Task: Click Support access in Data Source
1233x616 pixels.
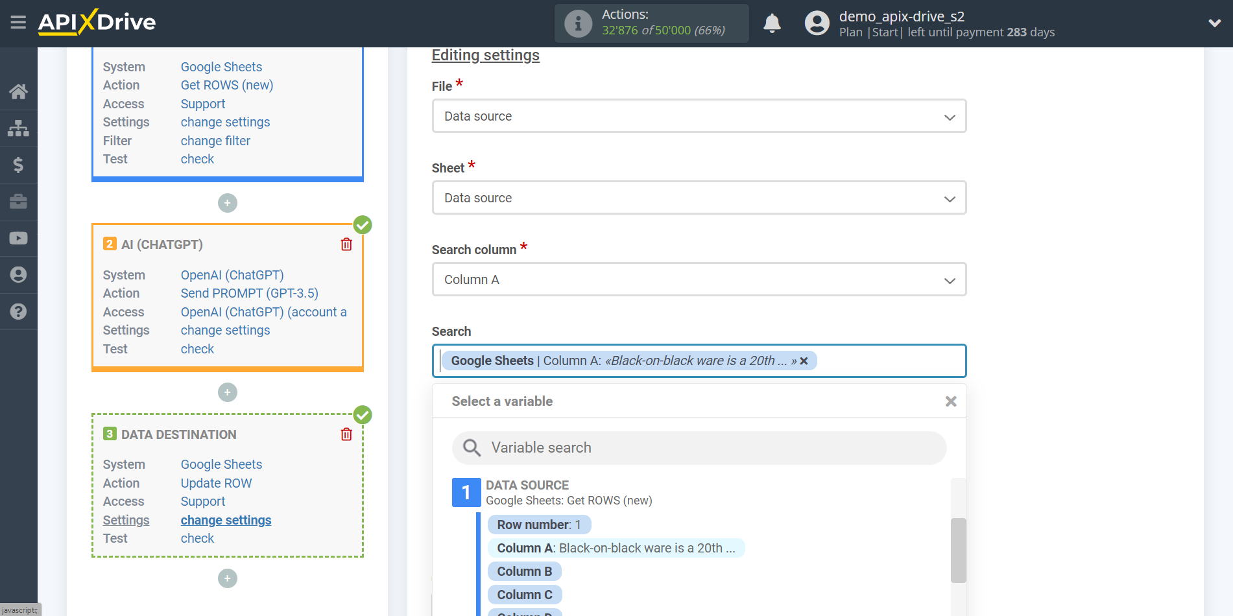Action: [x=203, y=104]
